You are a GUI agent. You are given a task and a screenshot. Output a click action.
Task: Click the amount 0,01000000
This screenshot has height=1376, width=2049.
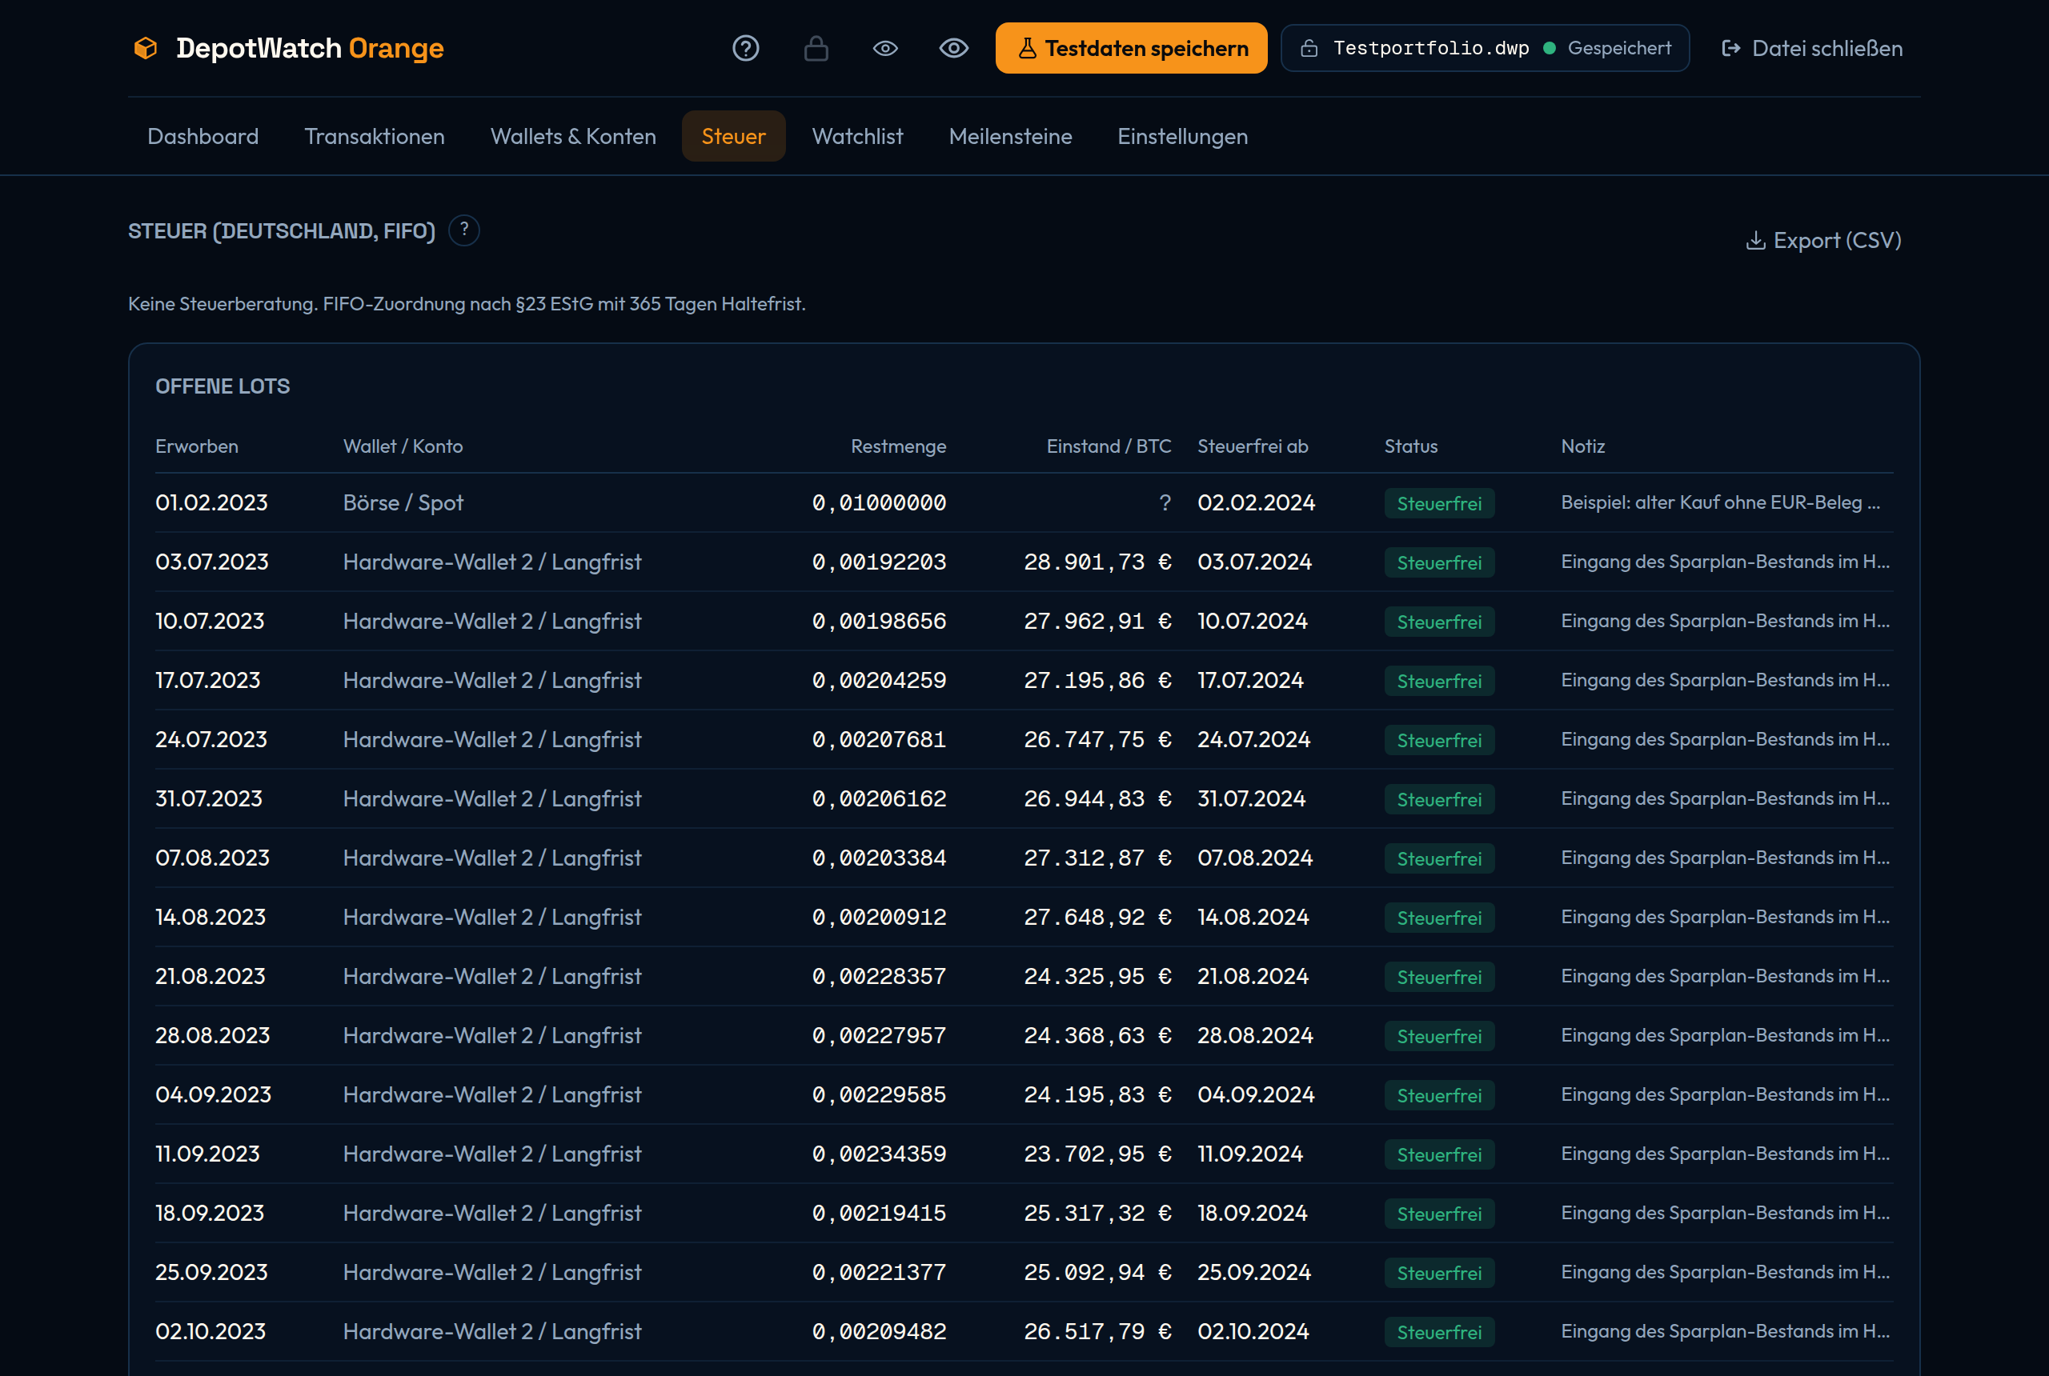(x=879, y=503)
